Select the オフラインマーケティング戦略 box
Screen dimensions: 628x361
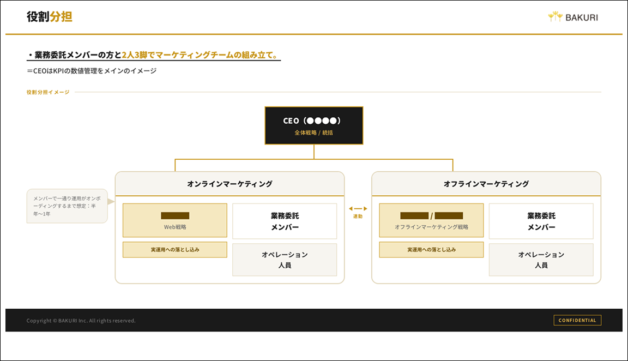pos(431,221)
